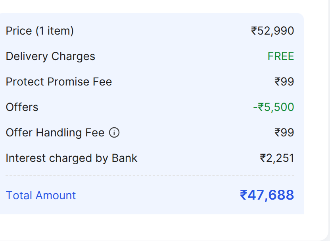
Task: Click the ₹47,688 total value
Action: click(x=267, y=195)
